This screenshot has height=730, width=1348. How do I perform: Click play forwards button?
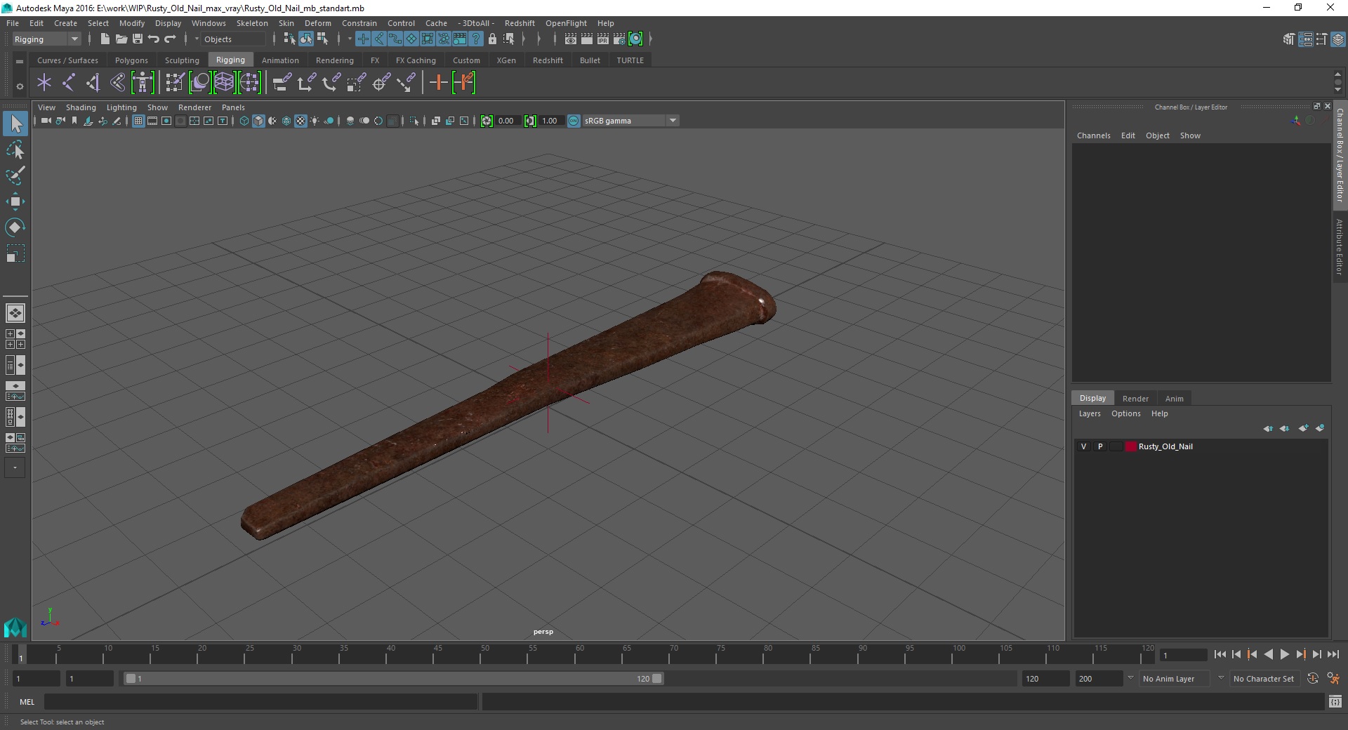tap(1284, 654)
